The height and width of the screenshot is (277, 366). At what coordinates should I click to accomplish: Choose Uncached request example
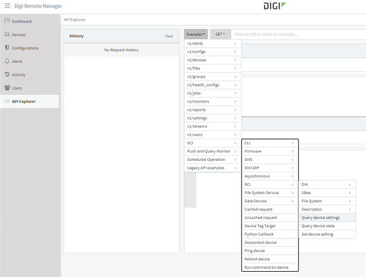270,218
